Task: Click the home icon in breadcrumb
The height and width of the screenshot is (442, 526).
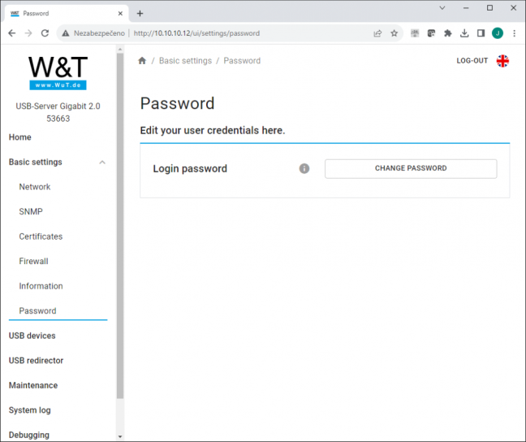Action: pos(142,61)
